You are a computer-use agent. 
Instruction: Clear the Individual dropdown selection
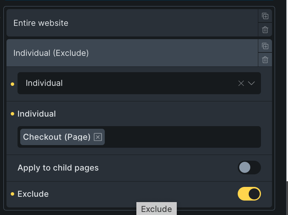click(241, 83)
